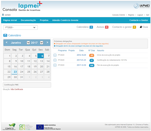
Task: Open the Documentação menu item
Action: pos(28,20)
